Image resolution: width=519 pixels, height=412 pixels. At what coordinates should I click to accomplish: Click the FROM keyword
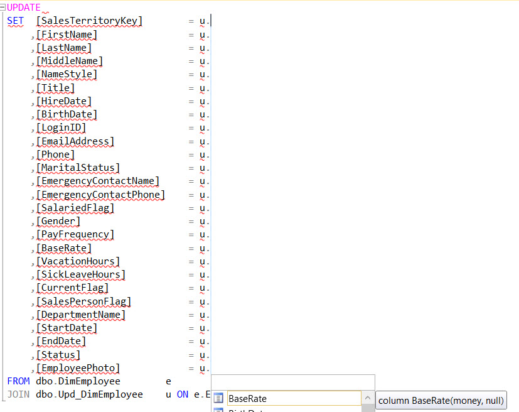click(18, 381)
